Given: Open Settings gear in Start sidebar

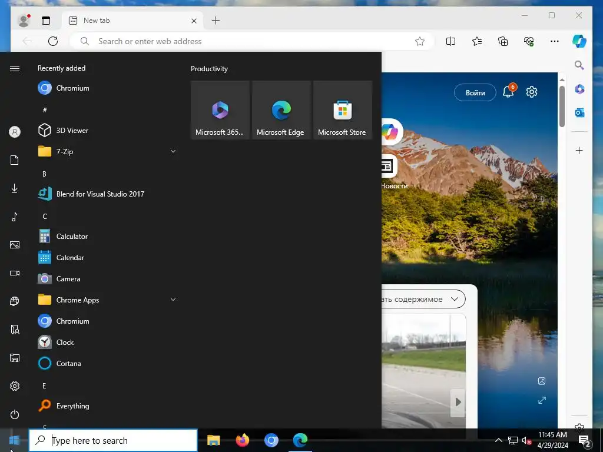Looking at the screenshot, I should 15,386.
